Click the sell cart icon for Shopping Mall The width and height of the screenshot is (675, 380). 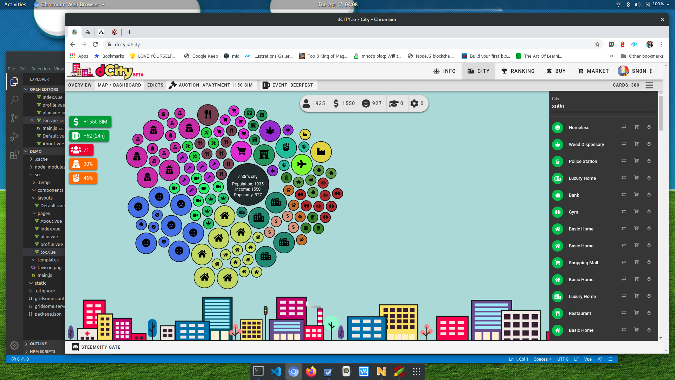click(x=636, y=262)
